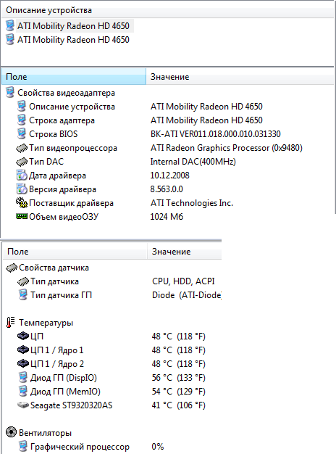Click the icon beside Строка адаптера

click(x=22, y=120)
